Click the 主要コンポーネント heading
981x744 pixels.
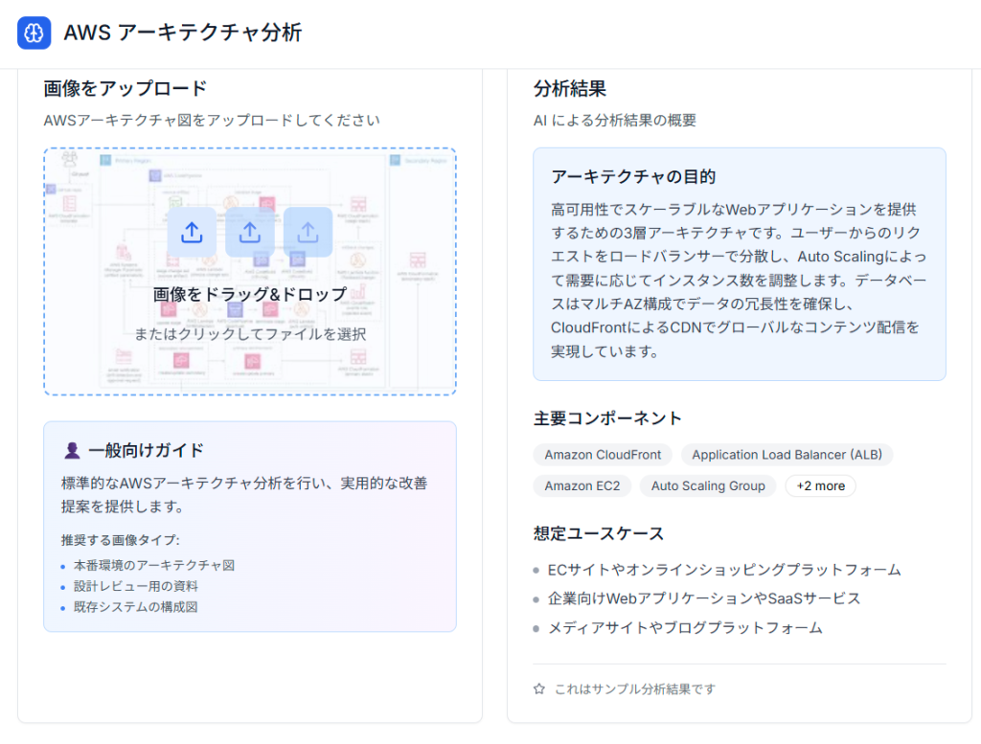pyautogui.click(x=607, y=418)
